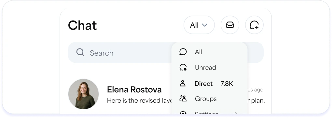The image size is (332, 118).
Task: Select Unread in the filter menu
Action: 209,68
